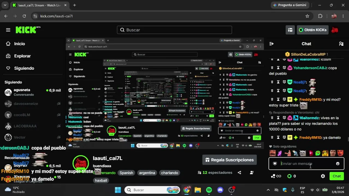Viewport: 349px width, 196px height.
Task: Share the stream via share icon
Action: coord(239,173)
